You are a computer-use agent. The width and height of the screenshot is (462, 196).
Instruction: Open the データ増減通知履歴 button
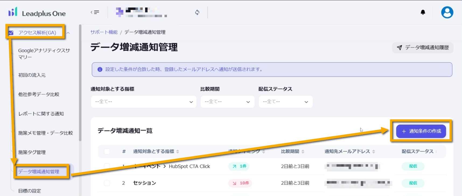[x=423, y=47]
